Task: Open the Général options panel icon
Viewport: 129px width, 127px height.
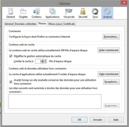Action: (x=11, y=13)
